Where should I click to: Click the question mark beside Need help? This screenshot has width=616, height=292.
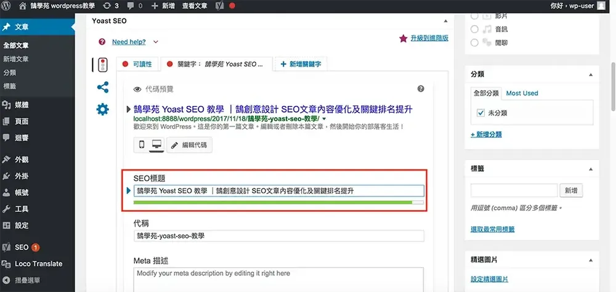[102, 42]
